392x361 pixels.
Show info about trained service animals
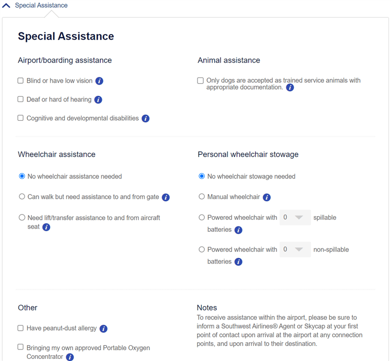290,87
